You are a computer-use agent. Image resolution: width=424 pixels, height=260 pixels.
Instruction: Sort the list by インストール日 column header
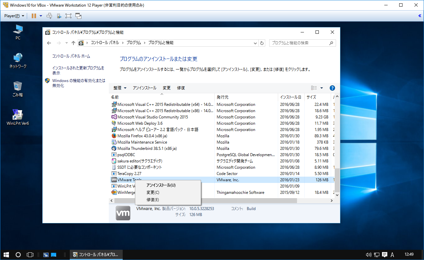coord(291,97)
